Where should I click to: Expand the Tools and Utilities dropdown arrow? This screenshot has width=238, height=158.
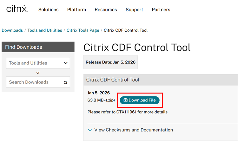66,63
